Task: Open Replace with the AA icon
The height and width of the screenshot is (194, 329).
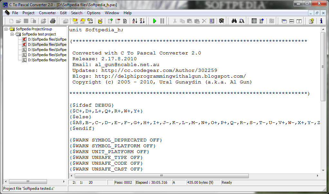Action: [x=242, y=21]
